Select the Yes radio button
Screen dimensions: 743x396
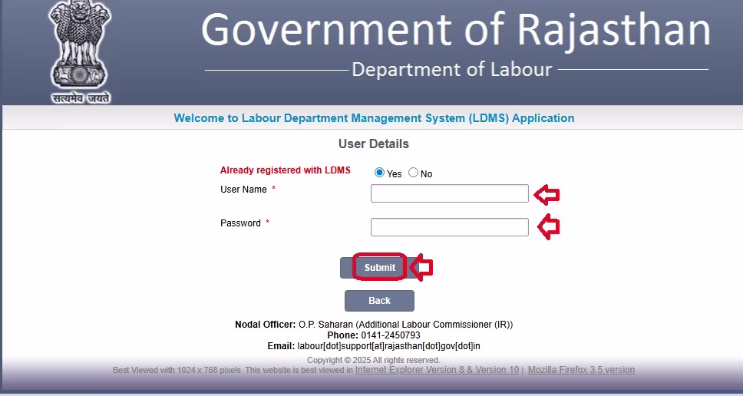click(x=379, y=173)
